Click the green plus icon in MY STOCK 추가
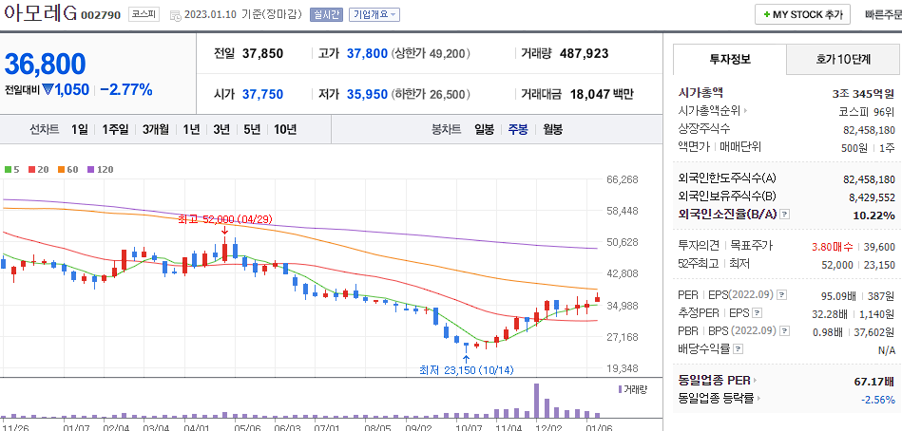The image size is (902, 431). pyautogui.click(x=766, y=15)
